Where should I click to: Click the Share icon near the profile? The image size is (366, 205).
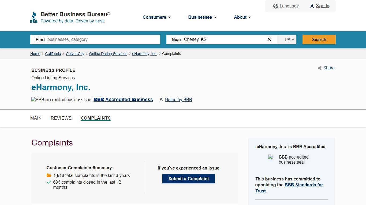(x=319, y=68)
